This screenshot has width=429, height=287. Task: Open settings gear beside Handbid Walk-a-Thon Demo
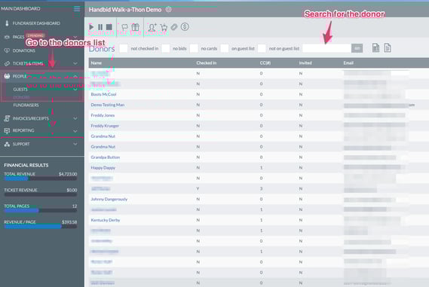[169, 9]
